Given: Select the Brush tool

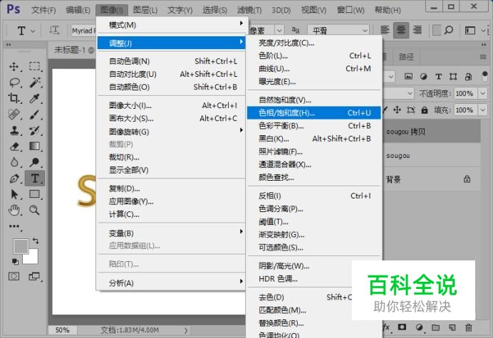Looking at the screenshot, I should point(35,115).
